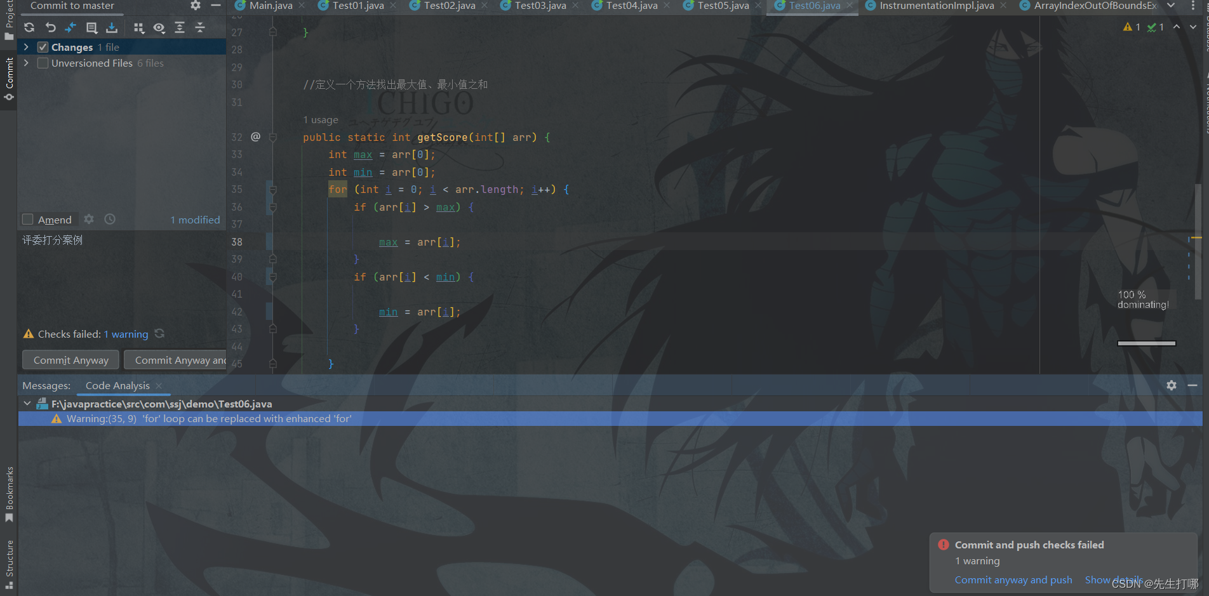The width and height of the screenshot is (1209, 596).
Task: Open the Changelists menu icon
Action: pos(91,28)
